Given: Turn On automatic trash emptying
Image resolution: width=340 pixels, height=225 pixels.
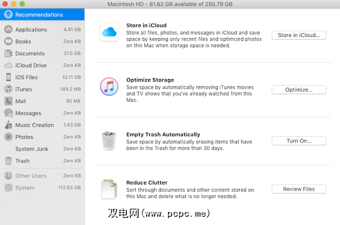Looking at the screenshot, I should 299,140.
